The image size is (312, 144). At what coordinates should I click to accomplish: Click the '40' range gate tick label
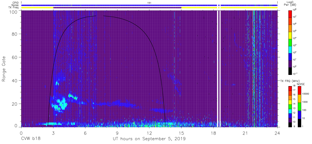15,81
